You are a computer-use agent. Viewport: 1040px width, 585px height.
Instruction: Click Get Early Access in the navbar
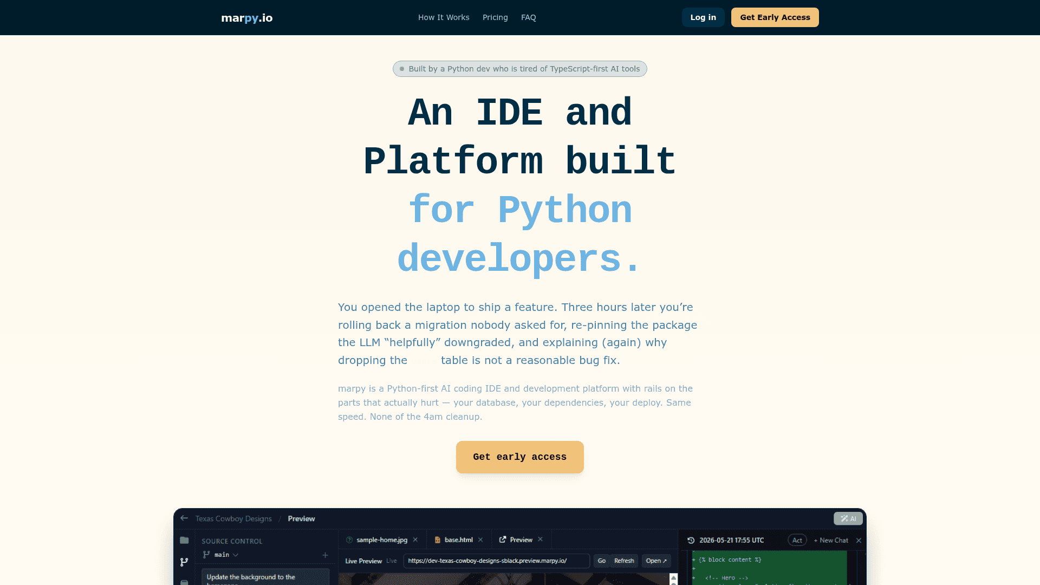click(775, 17)
